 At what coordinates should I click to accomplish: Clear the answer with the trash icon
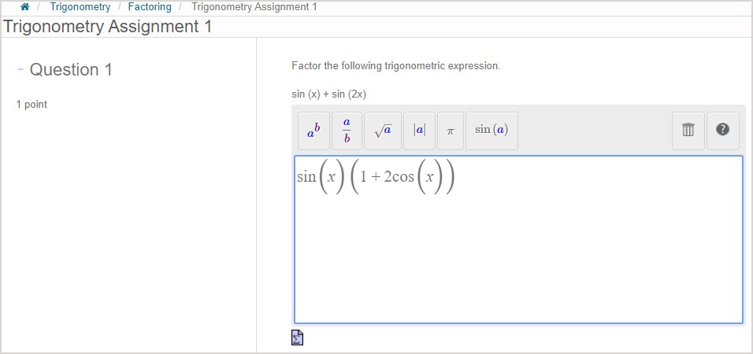(688, 131)
